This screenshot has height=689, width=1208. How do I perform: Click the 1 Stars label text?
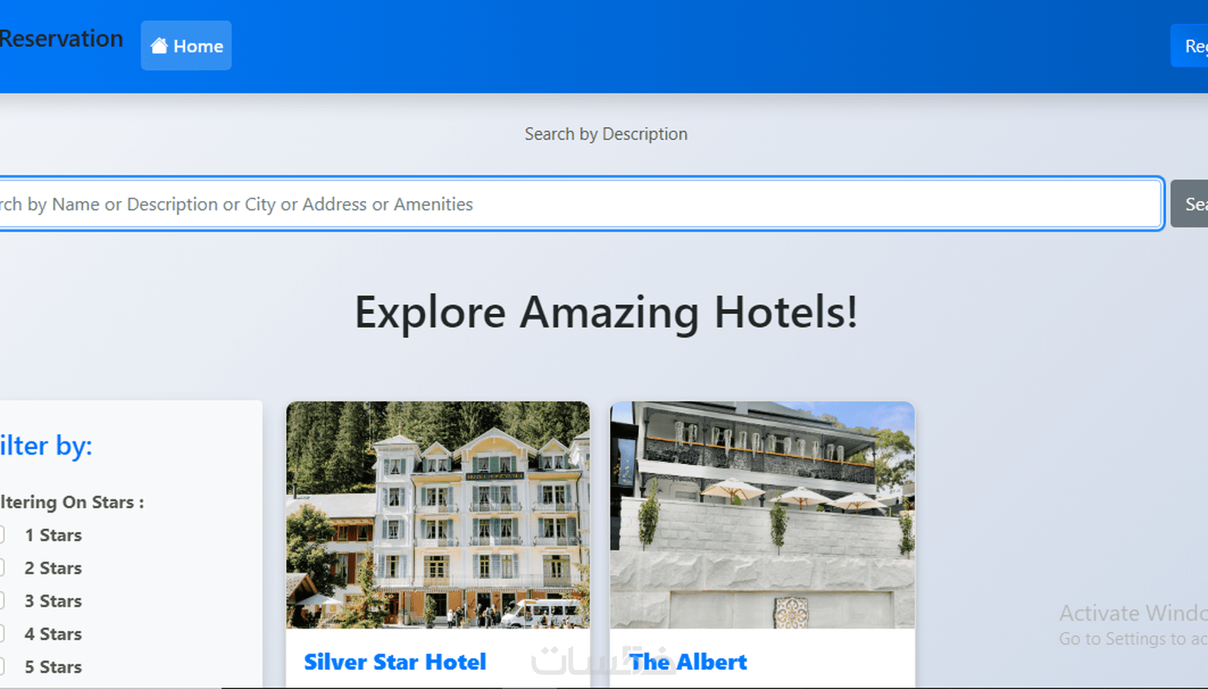click(x=53, y=535)
